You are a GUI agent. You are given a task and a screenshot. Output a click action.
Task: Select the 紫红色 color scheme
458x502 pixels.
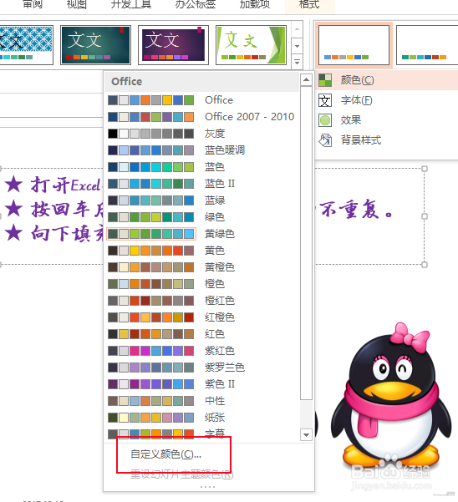[201, 351]
